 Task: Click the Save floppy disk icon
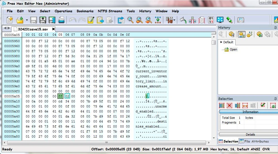[x=33, y=20]
